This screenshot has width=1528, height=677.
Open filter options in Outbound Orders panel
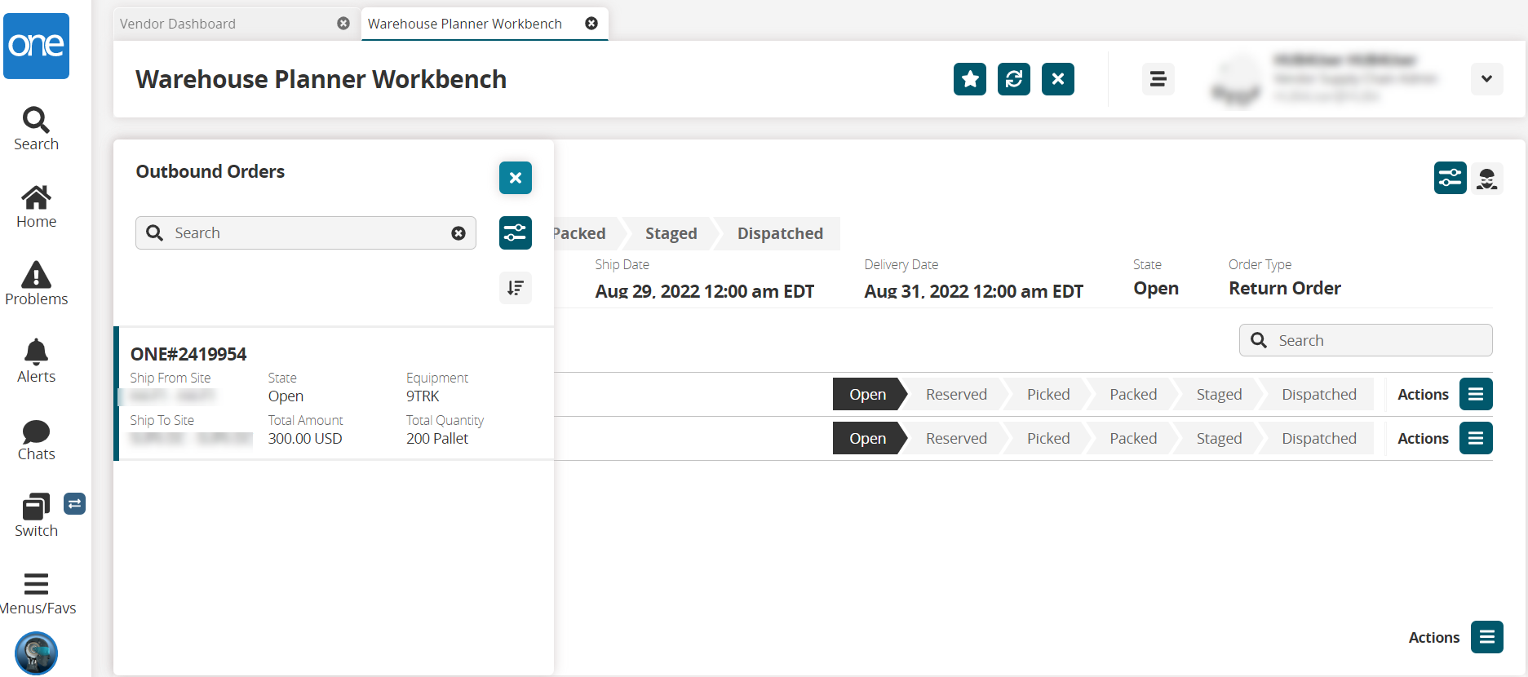515,233
